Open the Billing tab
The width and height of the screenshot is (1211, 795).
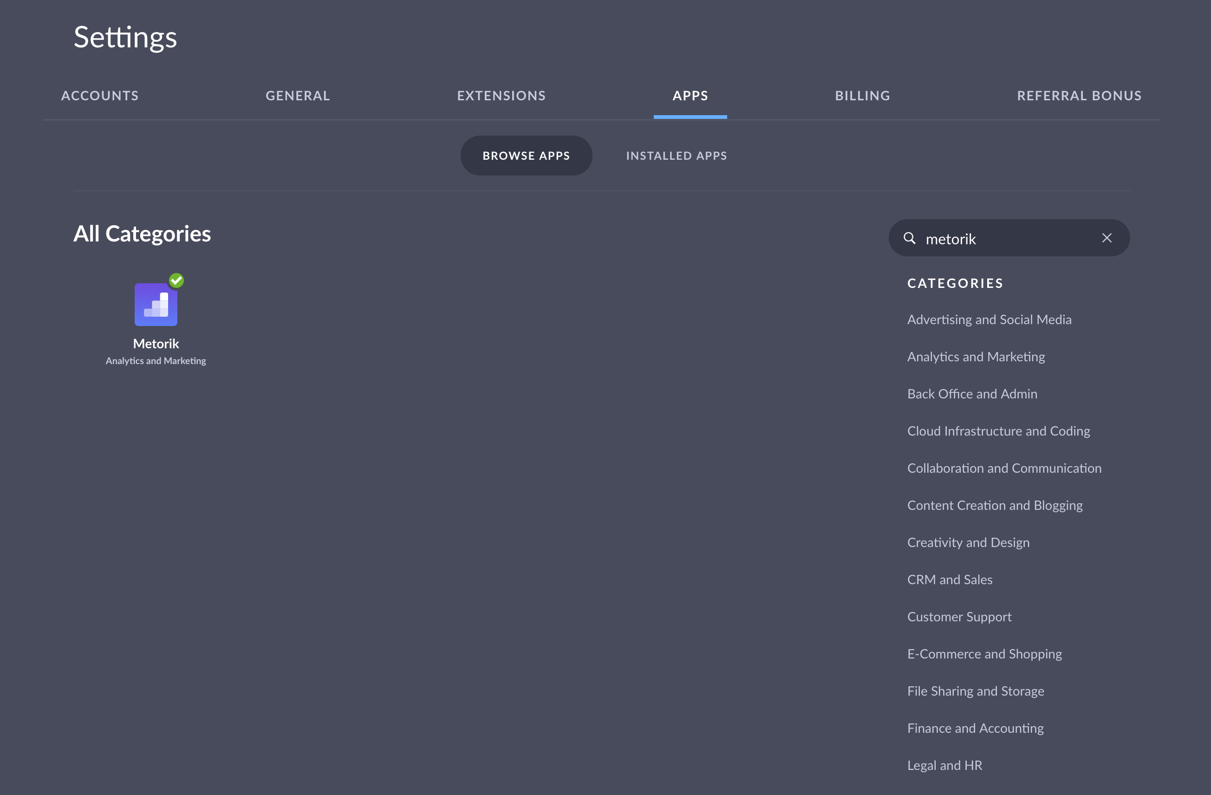(862, 96)
